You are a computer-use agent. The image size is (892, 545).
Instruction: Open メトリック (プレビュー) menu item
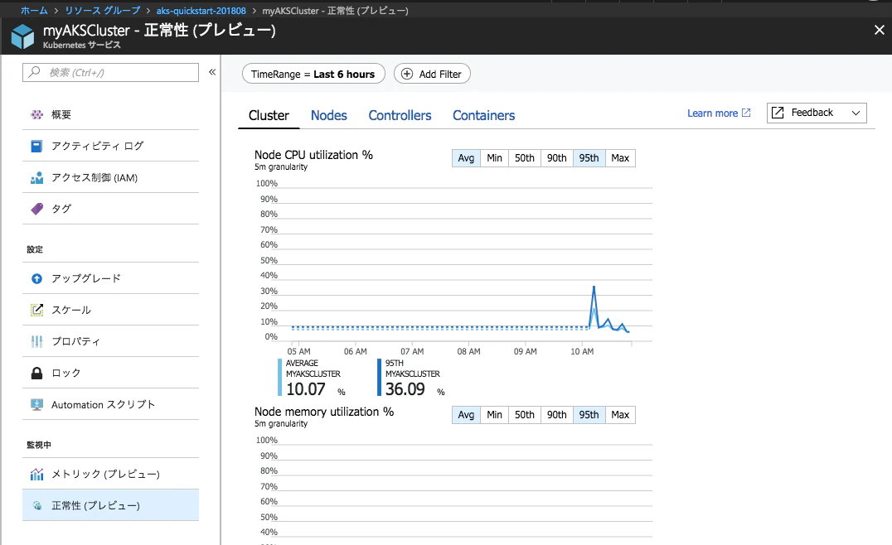pyautogui.click(x=110, y=474)
